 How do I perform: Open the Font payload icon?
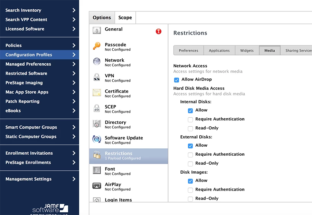click(97, 170)
